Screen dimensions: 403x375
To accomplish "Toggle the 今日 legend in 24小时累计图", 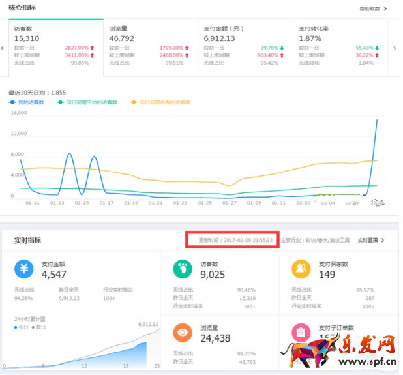I will point(20,326).
